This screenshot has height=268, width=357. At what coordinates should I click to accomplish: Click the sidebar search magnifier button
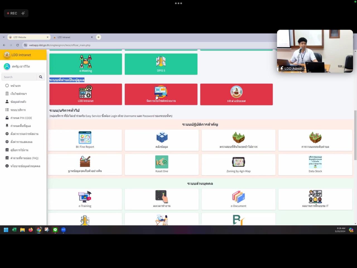pyautogui.click(x=41, y=77)
